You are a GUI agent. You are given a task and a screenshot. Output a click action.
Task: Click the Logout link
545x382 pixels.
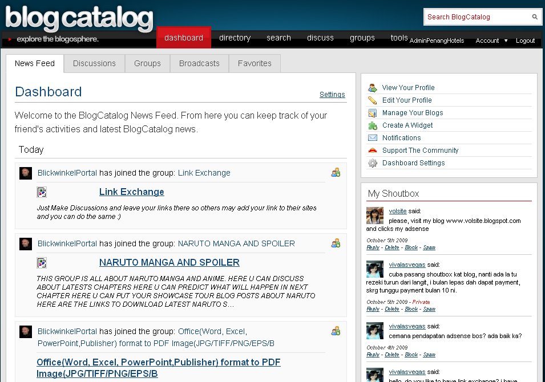coord(525,40)
